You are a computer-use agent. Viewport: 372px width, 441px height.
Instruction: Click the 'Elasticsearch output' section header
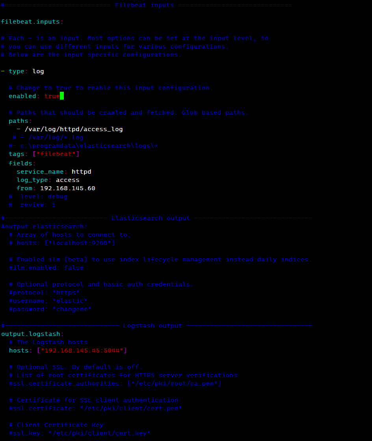157,218
